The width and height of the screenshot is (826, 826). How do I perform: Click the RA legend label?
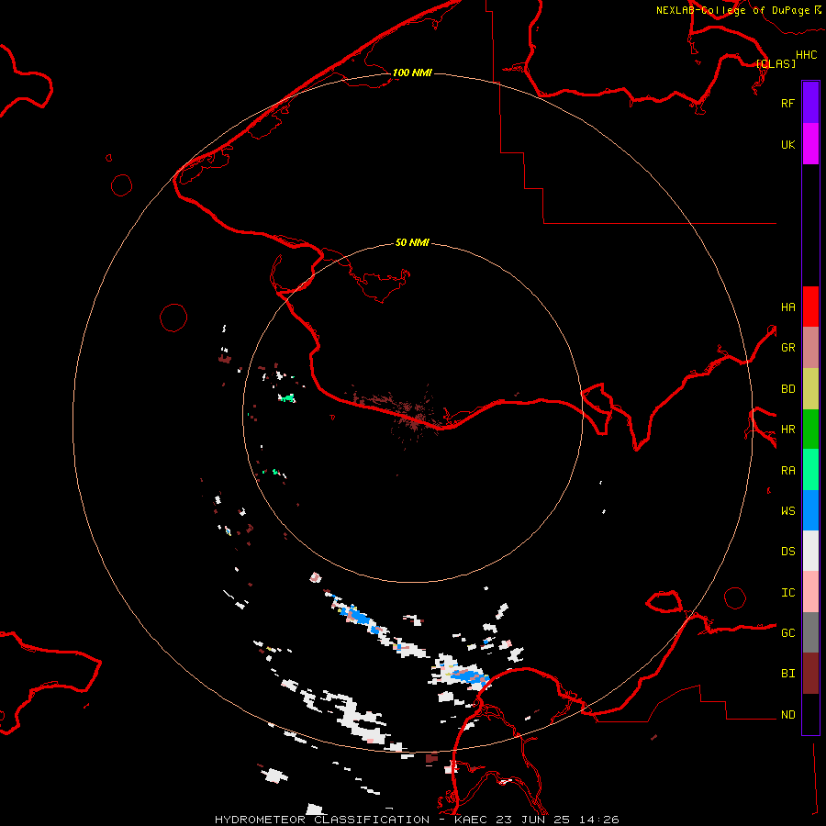pos(787,471)
